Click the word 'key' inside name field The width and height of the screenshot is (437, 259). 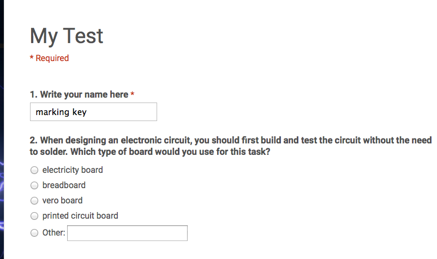(x=80, y=112)
